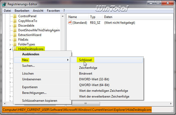Create Wert der erweiterbaren Zeichenfolge
The image size is (176, 115).
(x=107, y=96)
